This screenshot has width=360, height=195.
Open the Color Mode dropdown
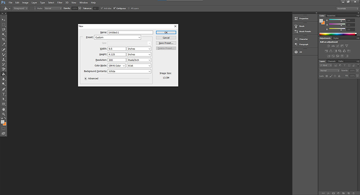[x=117, y=65]
